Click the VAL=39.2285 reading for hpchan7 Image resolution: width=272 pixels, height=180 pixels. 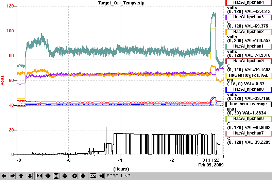258,142
